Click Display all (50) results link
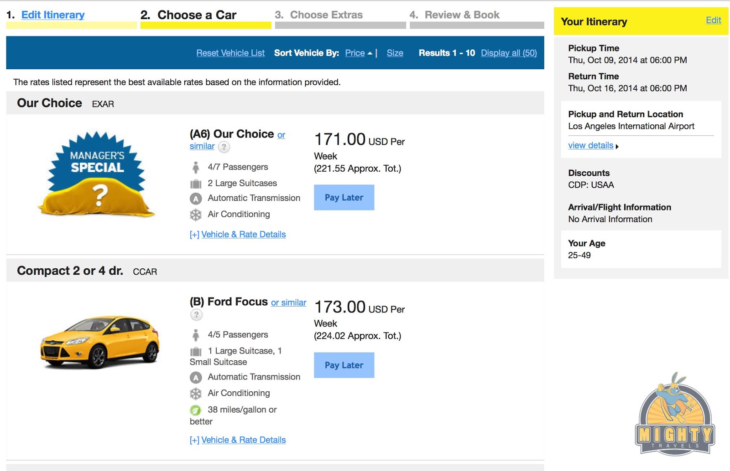 pyautogui.click(x=509, y=53)
